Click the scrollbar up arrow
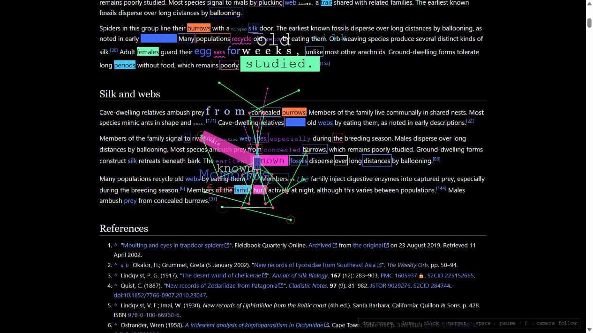The height and width of the screenshot is (333, 593). [589, 4]
